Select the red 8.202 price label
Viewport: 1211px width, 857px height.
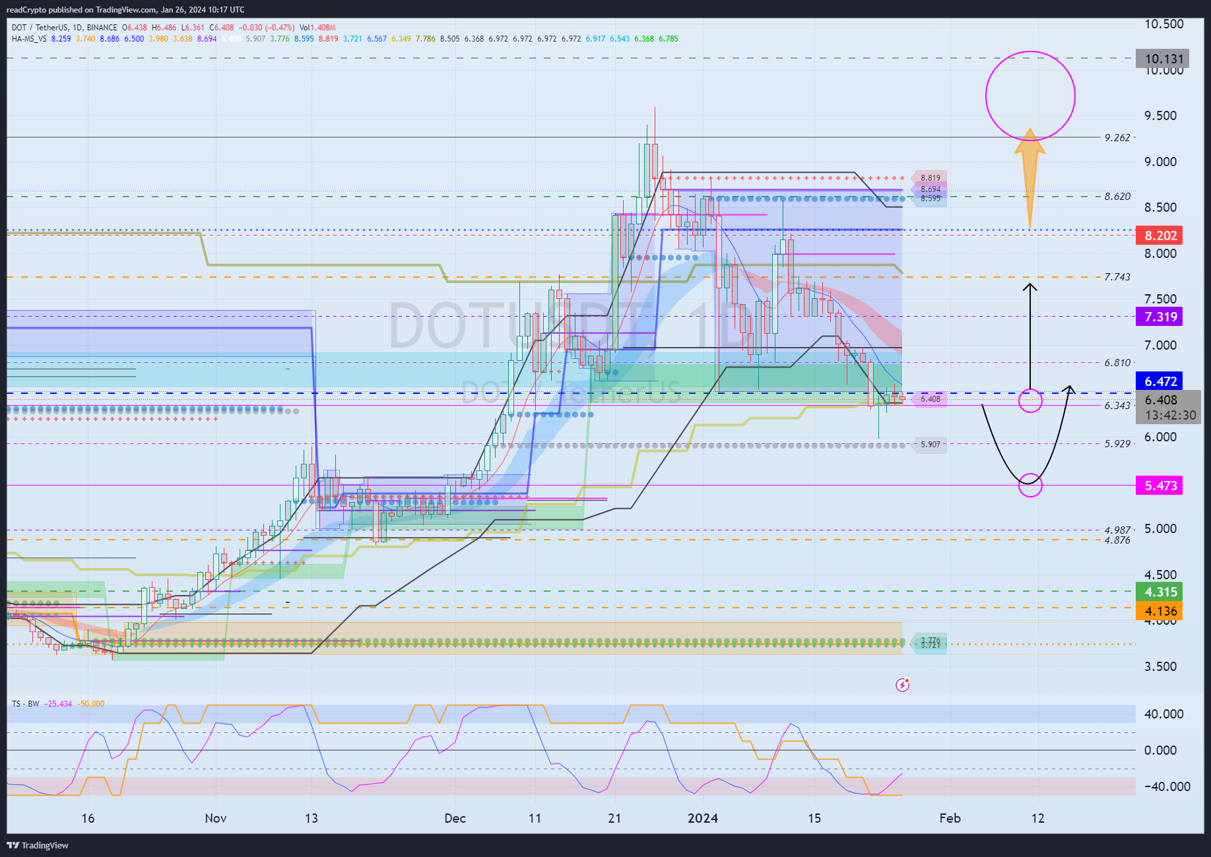(x=1160, y=236)
